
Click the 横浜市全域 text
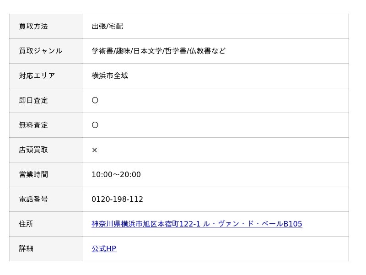110,75
